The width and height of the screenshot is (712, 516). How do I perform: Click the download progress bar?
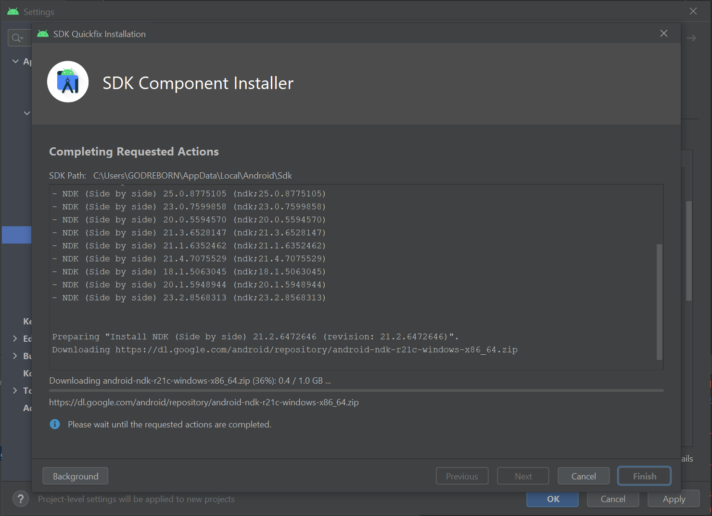(356, 390)
